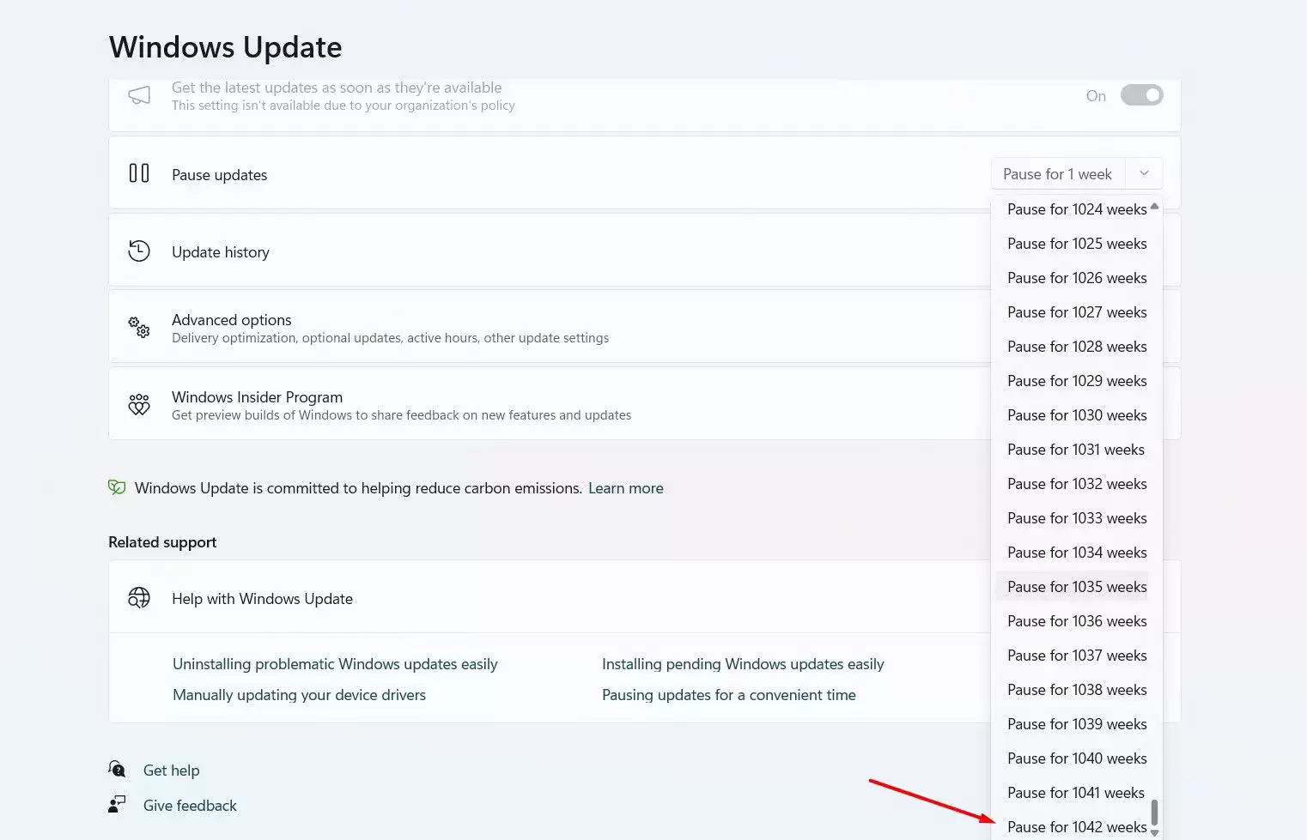Click the Pause updates label
The image size is (1307, 840).
coord(219,175)
